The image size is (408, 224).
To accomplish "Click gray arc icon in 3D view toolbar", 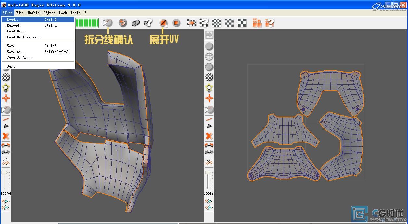I will [6, 152].
